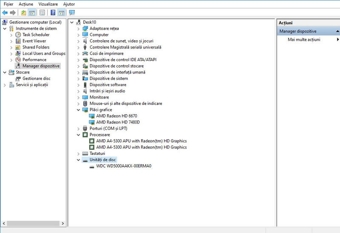Collapse the Stocare node

[x=5, y=72]
